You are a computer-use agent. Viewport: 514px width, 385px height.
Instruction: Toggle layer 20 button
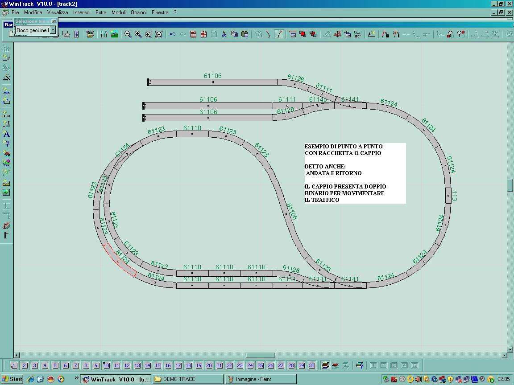[209, 365]
